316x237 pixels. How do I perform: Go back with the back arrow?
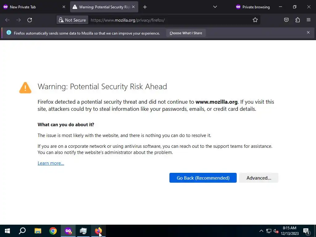click(7, 20)
